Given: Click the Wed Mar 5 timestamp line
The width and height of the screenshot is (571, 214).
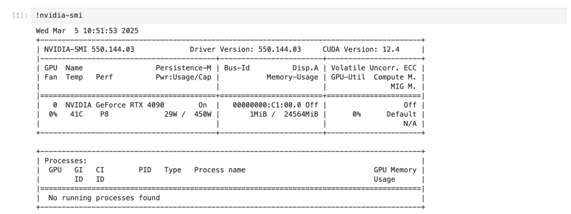Looking at the screenshot, I should click(87, 31).
